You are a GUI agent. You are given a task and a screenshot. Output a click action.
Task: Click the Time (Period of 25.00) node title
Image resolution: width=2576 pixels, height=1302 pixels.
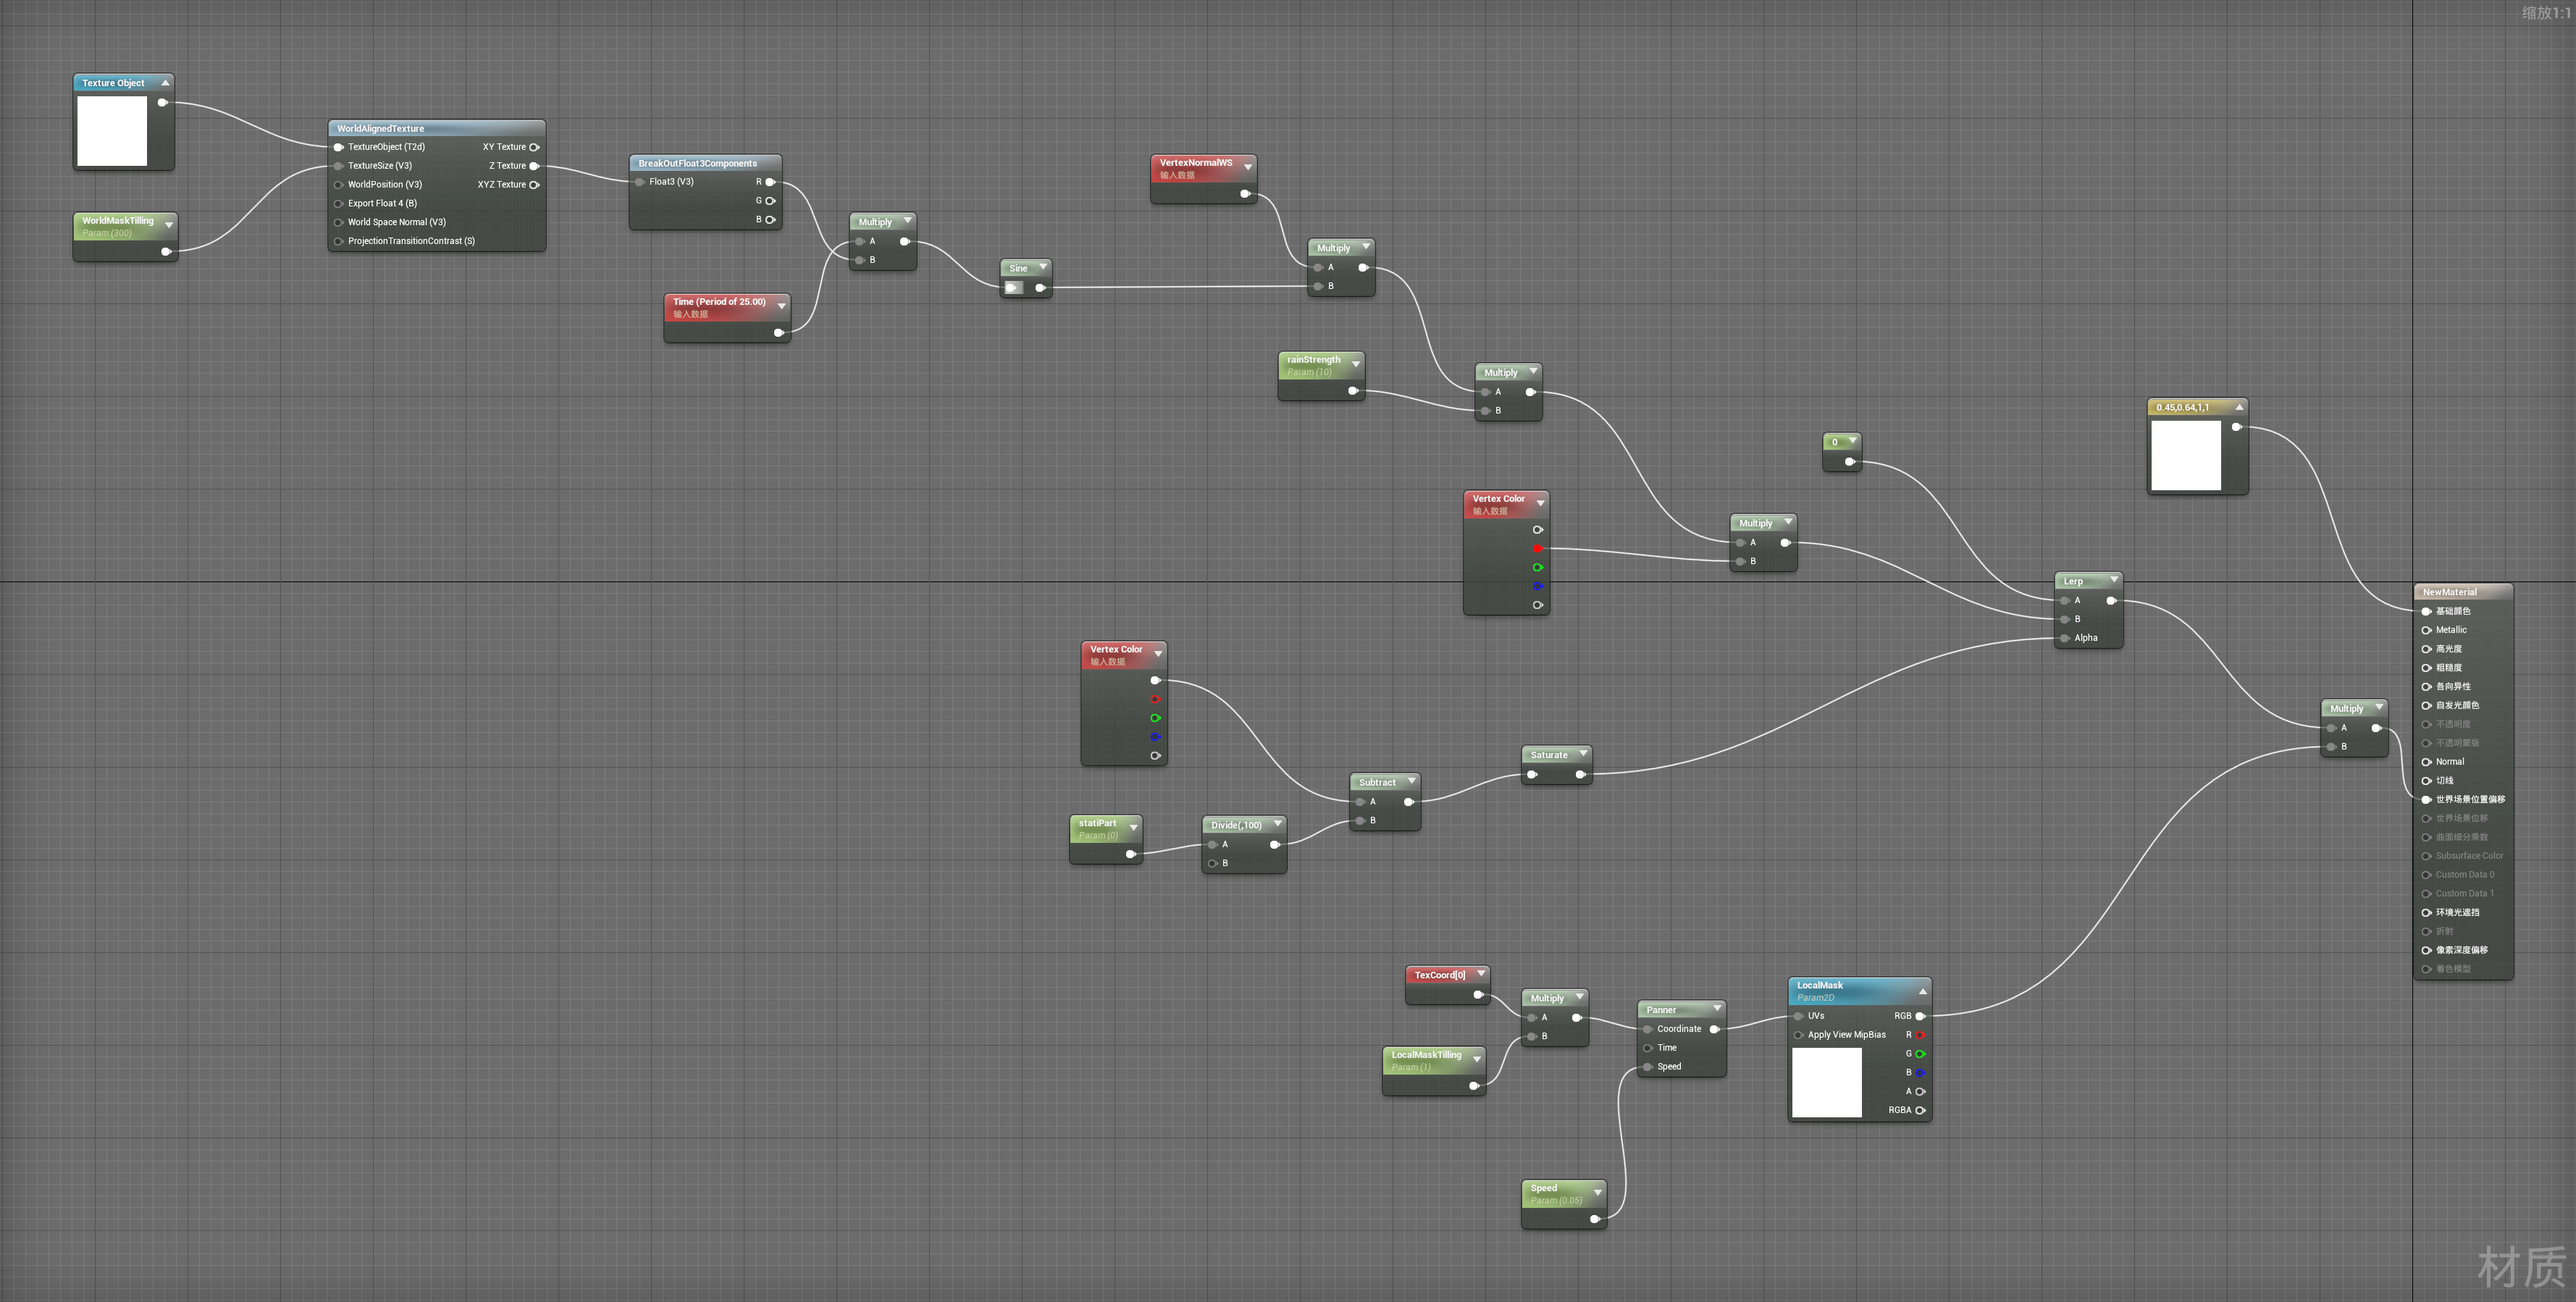[x=720, y=301]
